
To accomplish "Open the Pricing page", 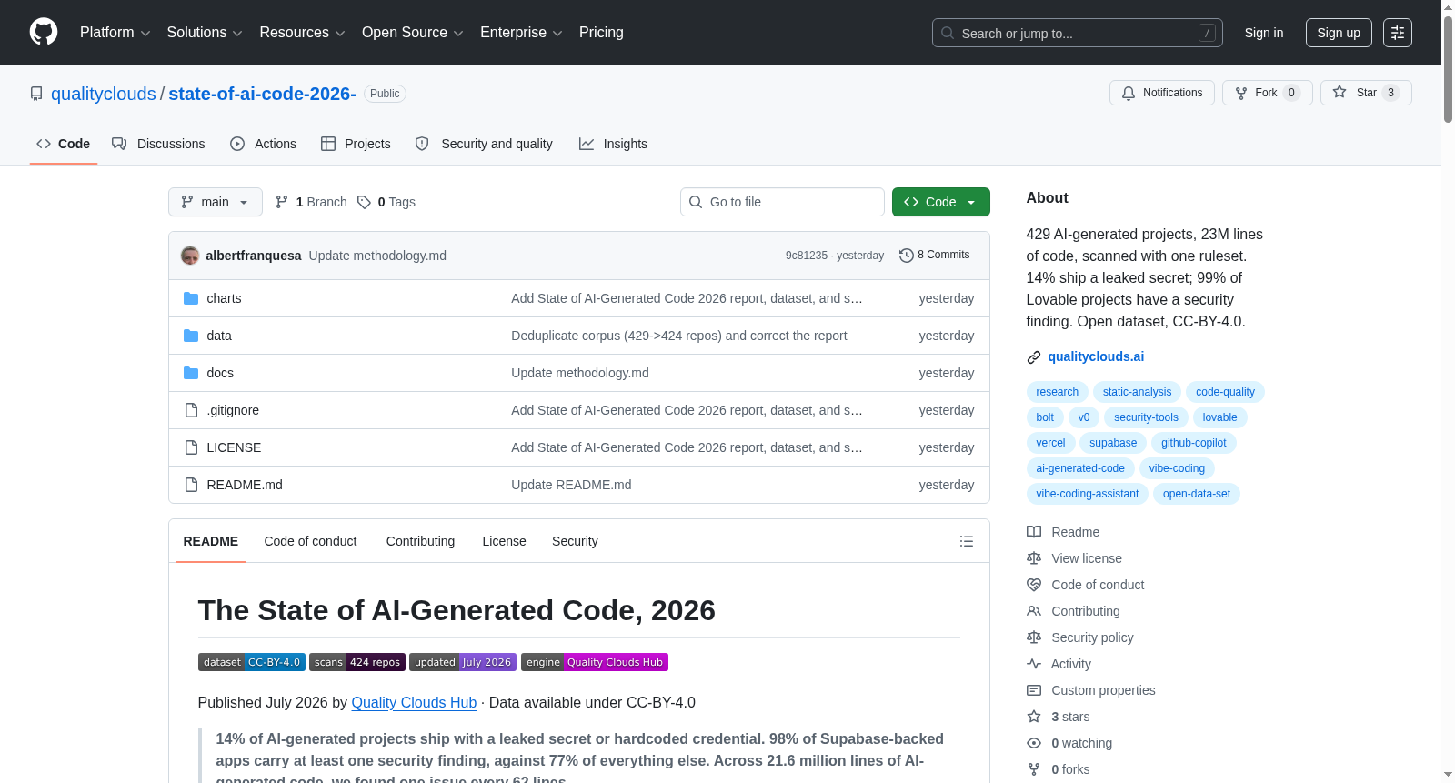I will click(601, 32).
